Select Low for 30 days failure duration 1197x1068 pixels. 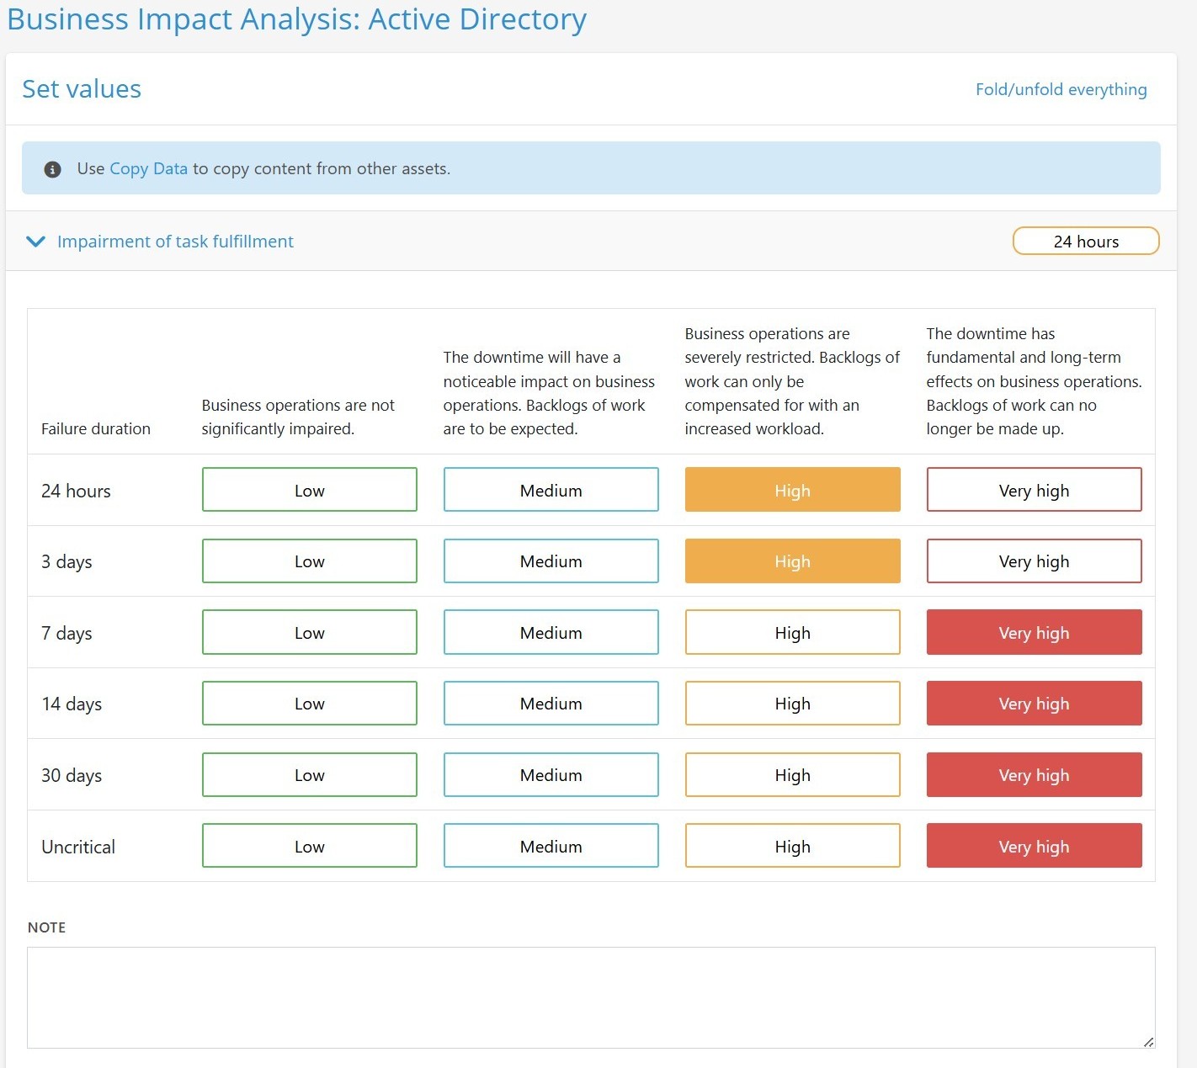[x=309, y=775]
